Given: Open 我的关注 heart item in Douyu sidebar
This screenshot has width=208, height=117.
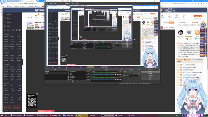Looking at the screenshot, I should [x=8, y=14].
